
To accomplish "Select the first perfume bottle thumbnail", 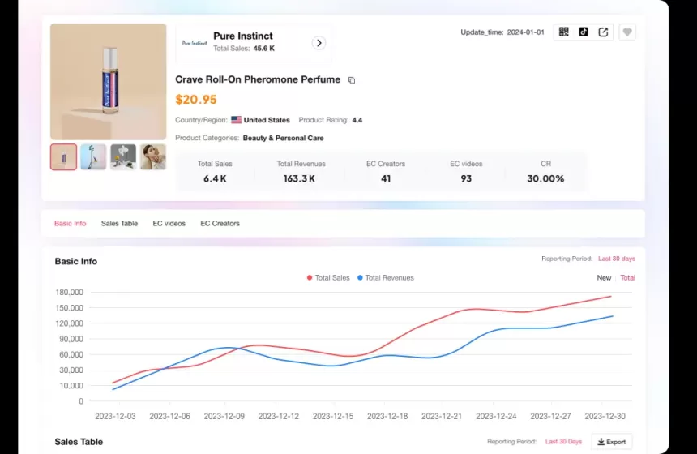I will (x=64, y=156).
